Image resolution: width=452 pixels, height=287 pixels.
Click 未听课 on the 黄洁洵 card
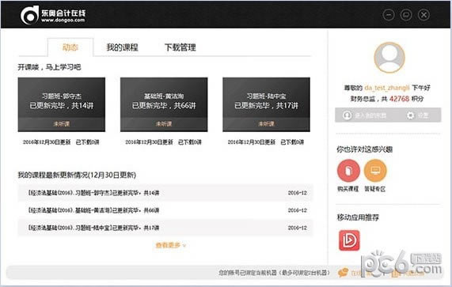(x=164, y=124)
